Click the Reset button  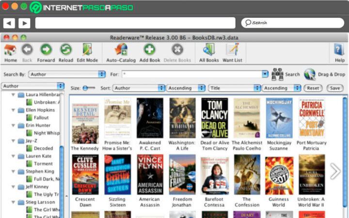pyautogui.click(x=313, y=88)
